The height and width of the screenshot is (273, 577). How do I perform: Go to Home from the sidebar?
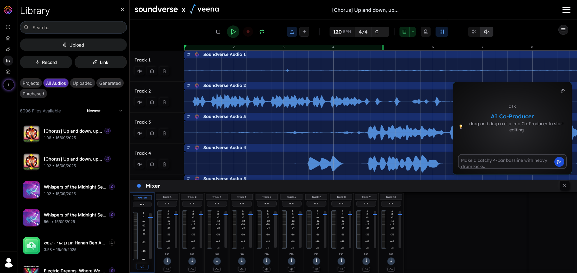[8, 38]
